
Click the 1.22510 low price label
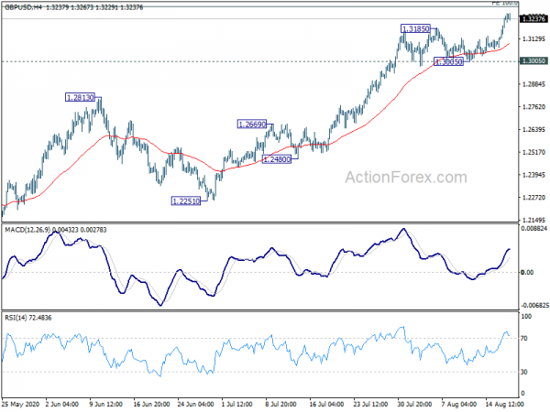186,201
